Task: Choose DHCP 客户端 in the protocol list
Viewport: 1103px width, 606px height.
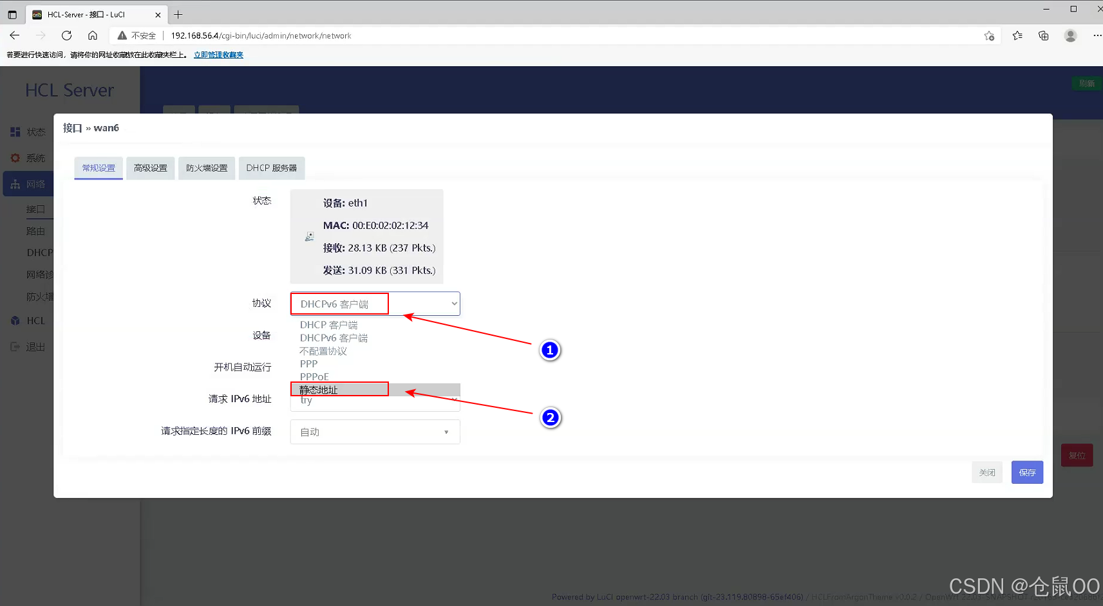Action: point(328,324)
